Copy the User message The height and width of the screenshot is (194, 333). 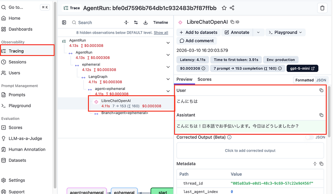click(x=321, y=90)
